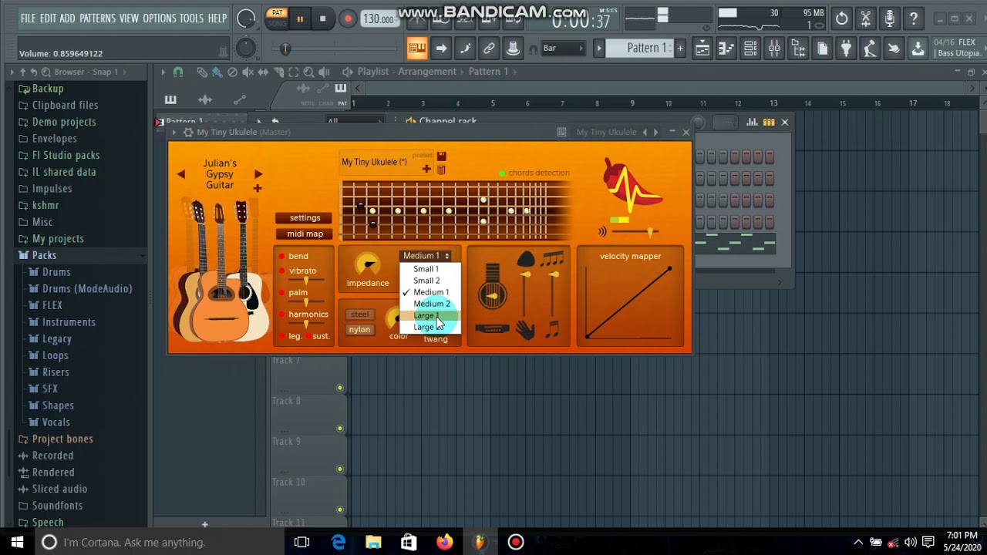
Task: Toggle chords detection green light
Action: point(502,173)
